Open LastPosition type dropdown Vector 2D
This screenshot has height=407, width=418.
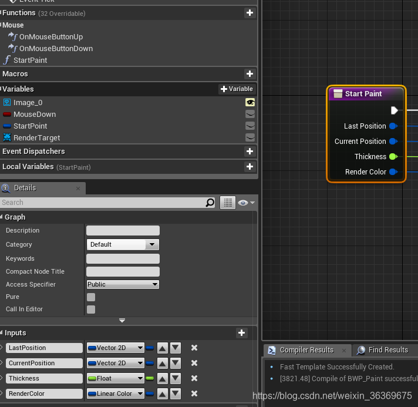pos(116,348)
